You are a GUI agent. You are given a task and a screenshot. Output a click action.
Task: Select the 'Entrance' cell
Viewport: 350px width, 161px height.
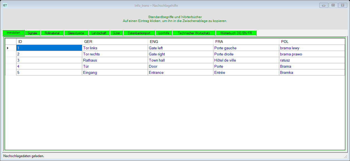(181, 72)
